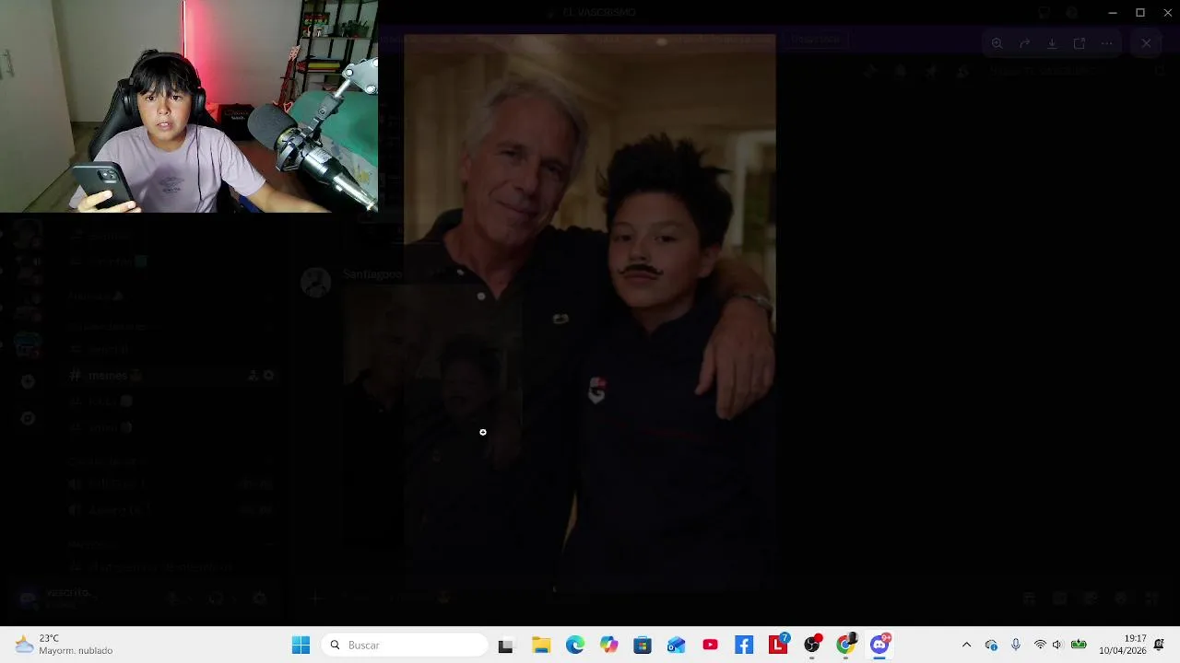
Task: Open Wi-Fi network tray icon
Action: pyautogui.click(x=1040, y=646)
